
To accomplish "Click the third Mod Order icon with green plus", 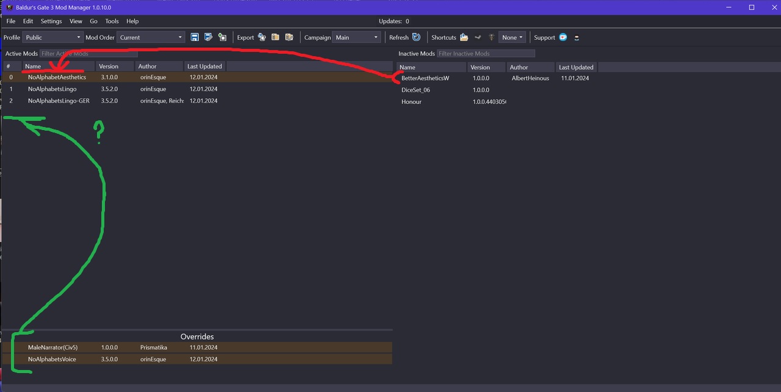I will pyautogui.click(x=222, y=37).
